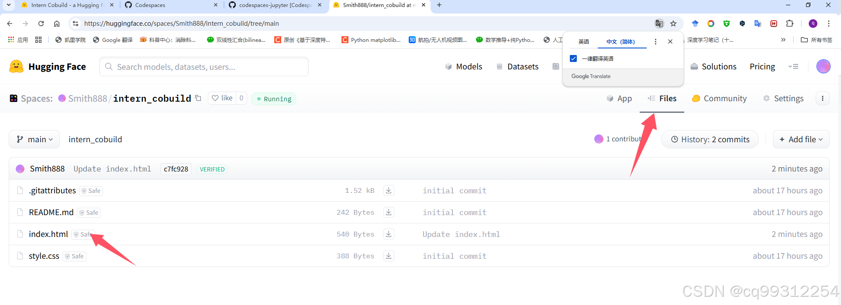Open the browser extensions puzzle icon
The height and width of the screenshot is (305, 841).
(789, 24)
